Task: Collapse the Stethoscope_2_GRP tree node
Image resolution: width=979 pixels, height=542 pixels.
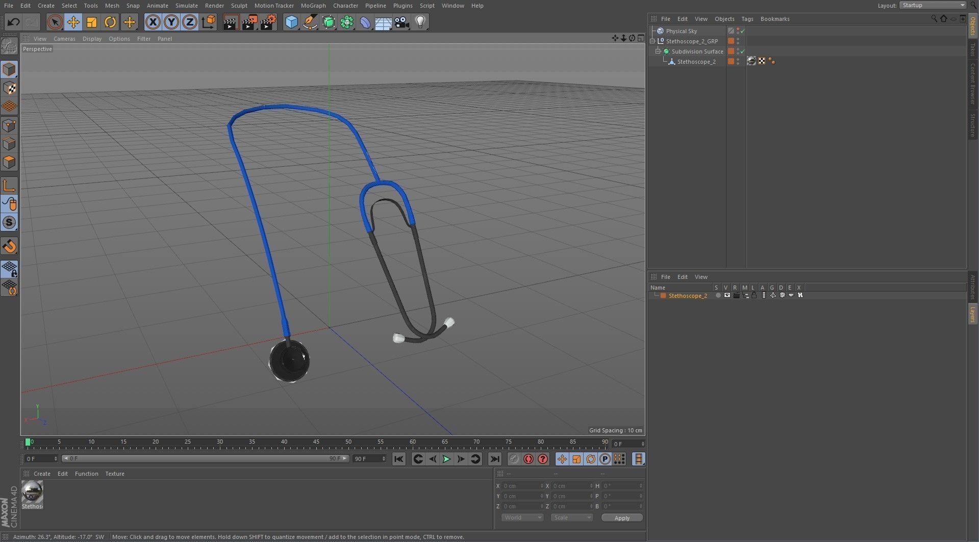Action: pyautogui.click(x=652, y=41)
